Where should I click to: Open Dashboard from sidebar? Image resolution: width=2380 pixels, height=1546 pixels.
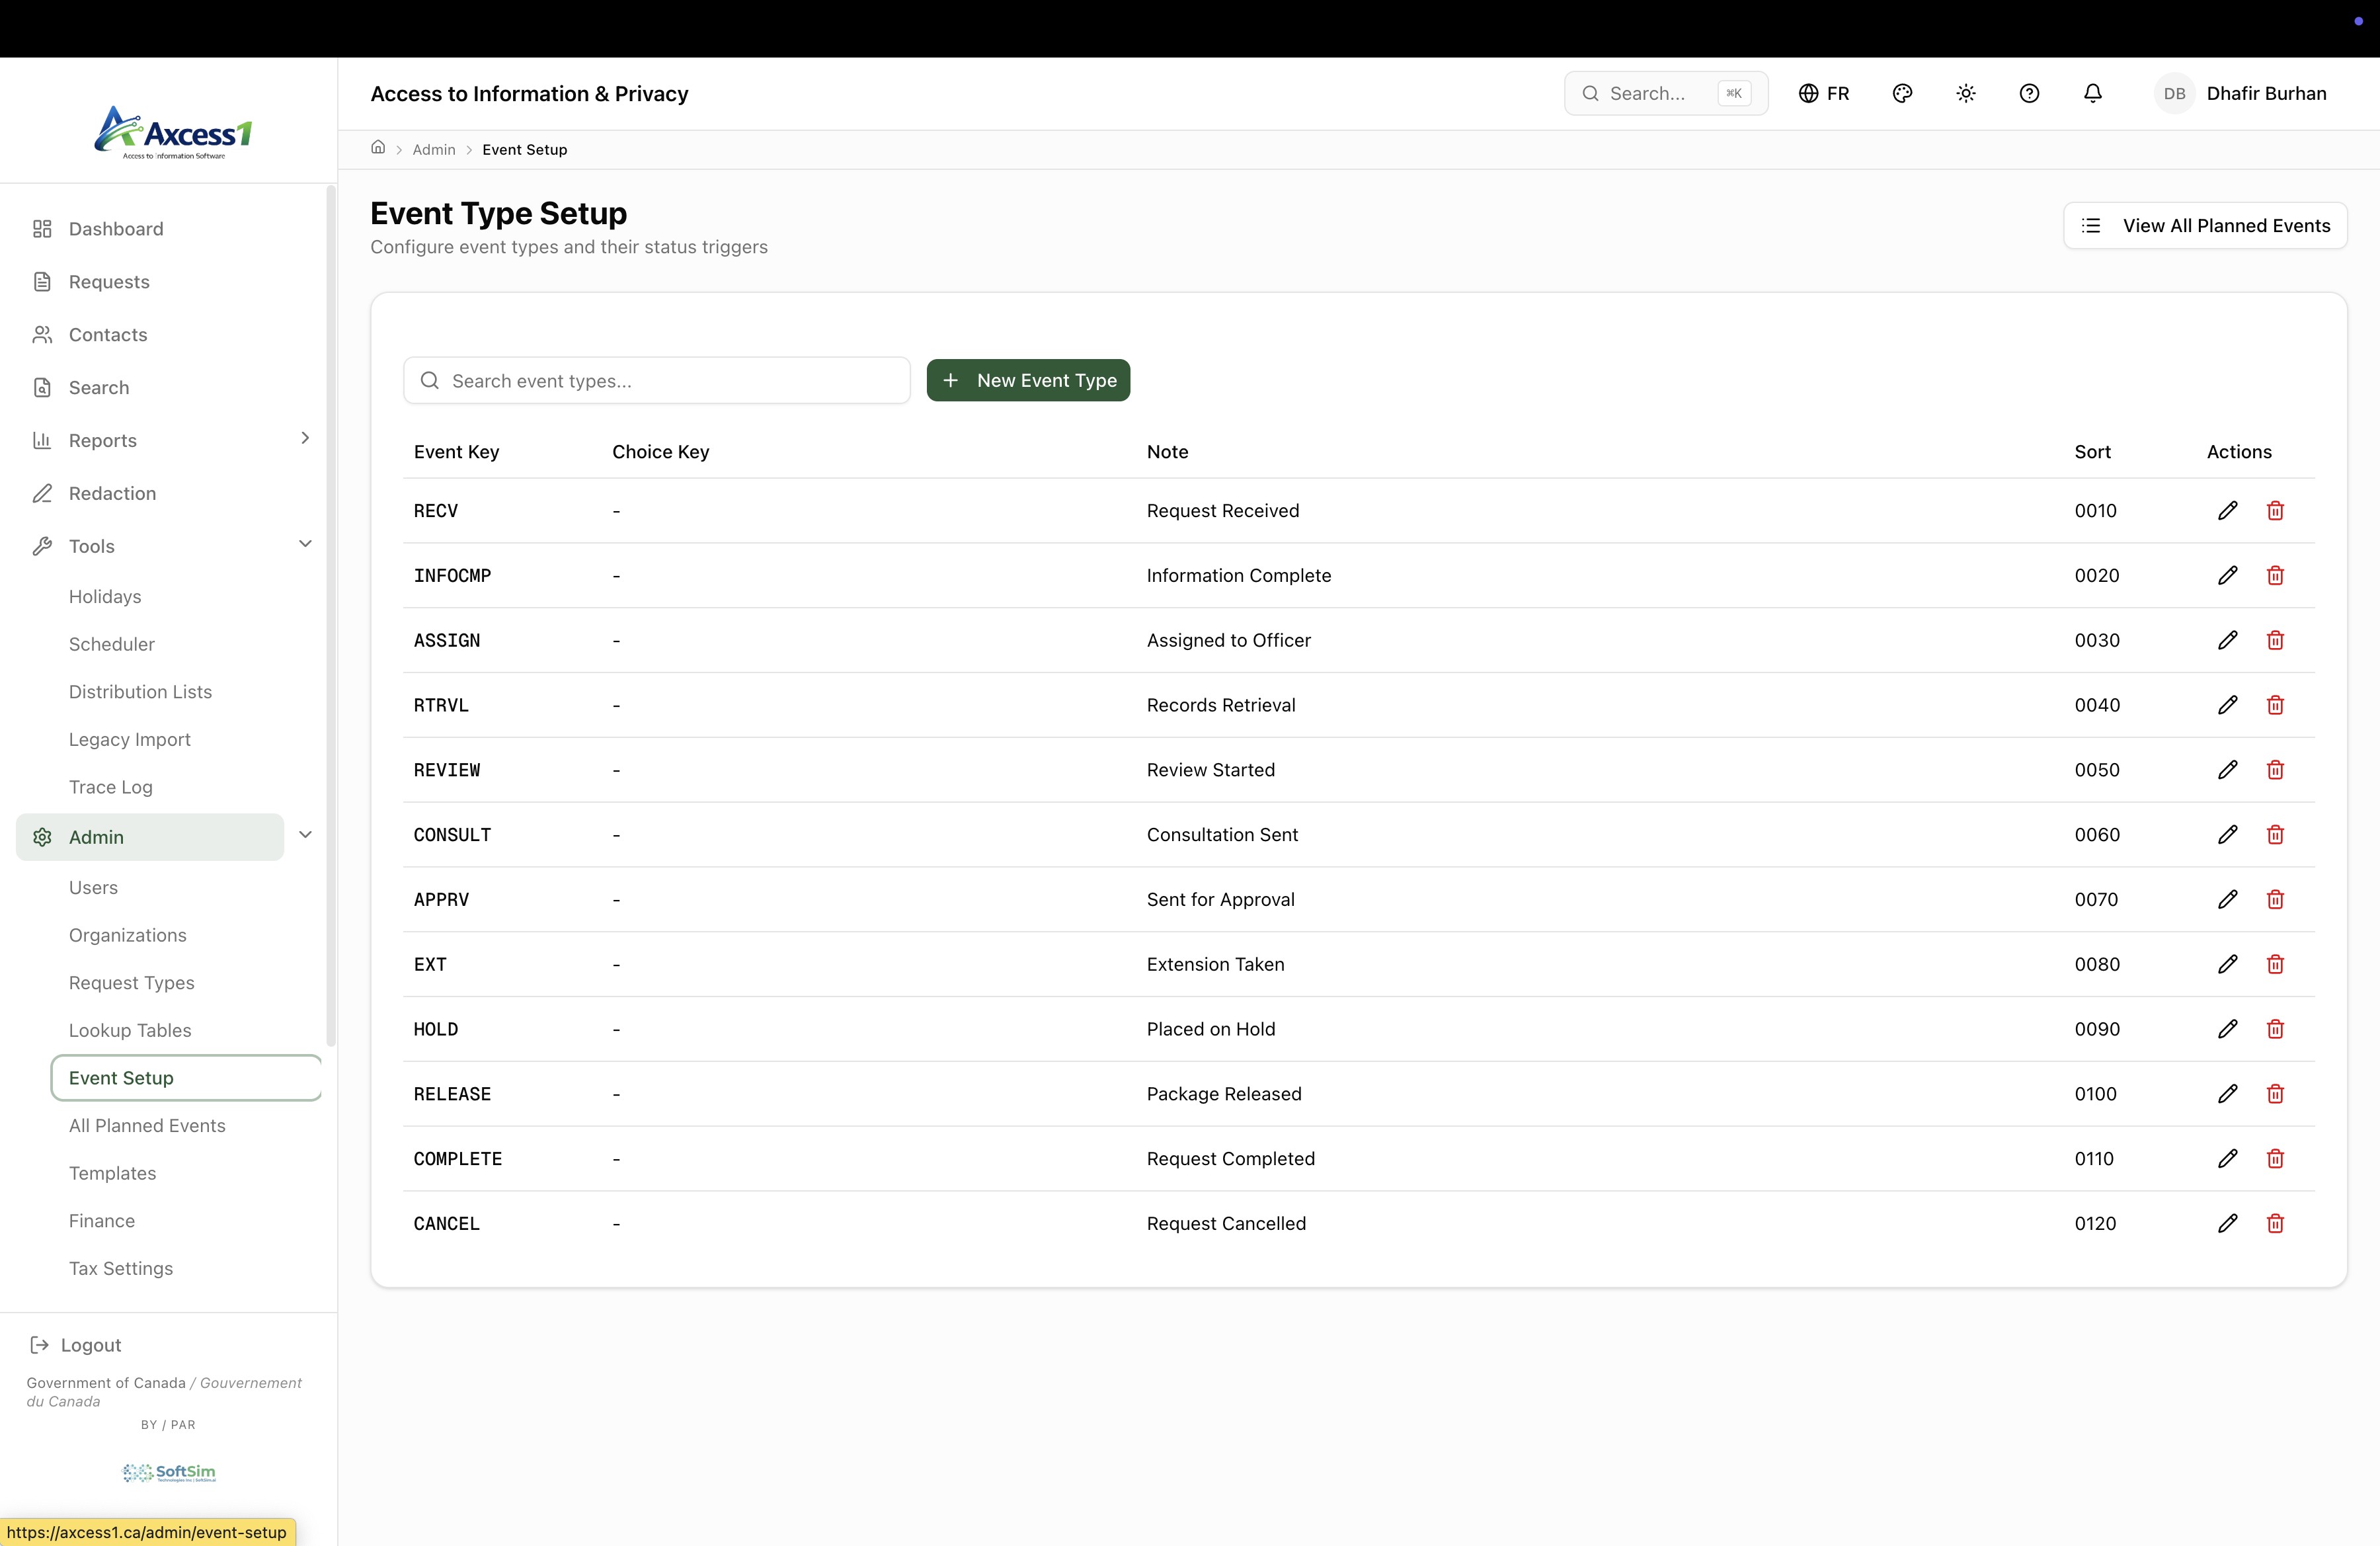point(116,229)
